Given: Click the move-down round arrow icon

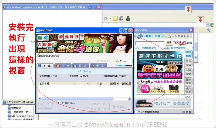Looking at the screenshot, I should (x=48, y=104).
